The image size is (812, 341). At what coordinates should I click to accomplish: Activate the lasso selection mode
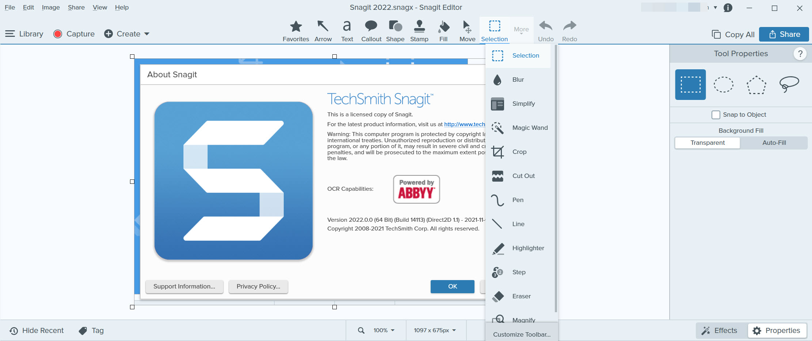point(789,84)
